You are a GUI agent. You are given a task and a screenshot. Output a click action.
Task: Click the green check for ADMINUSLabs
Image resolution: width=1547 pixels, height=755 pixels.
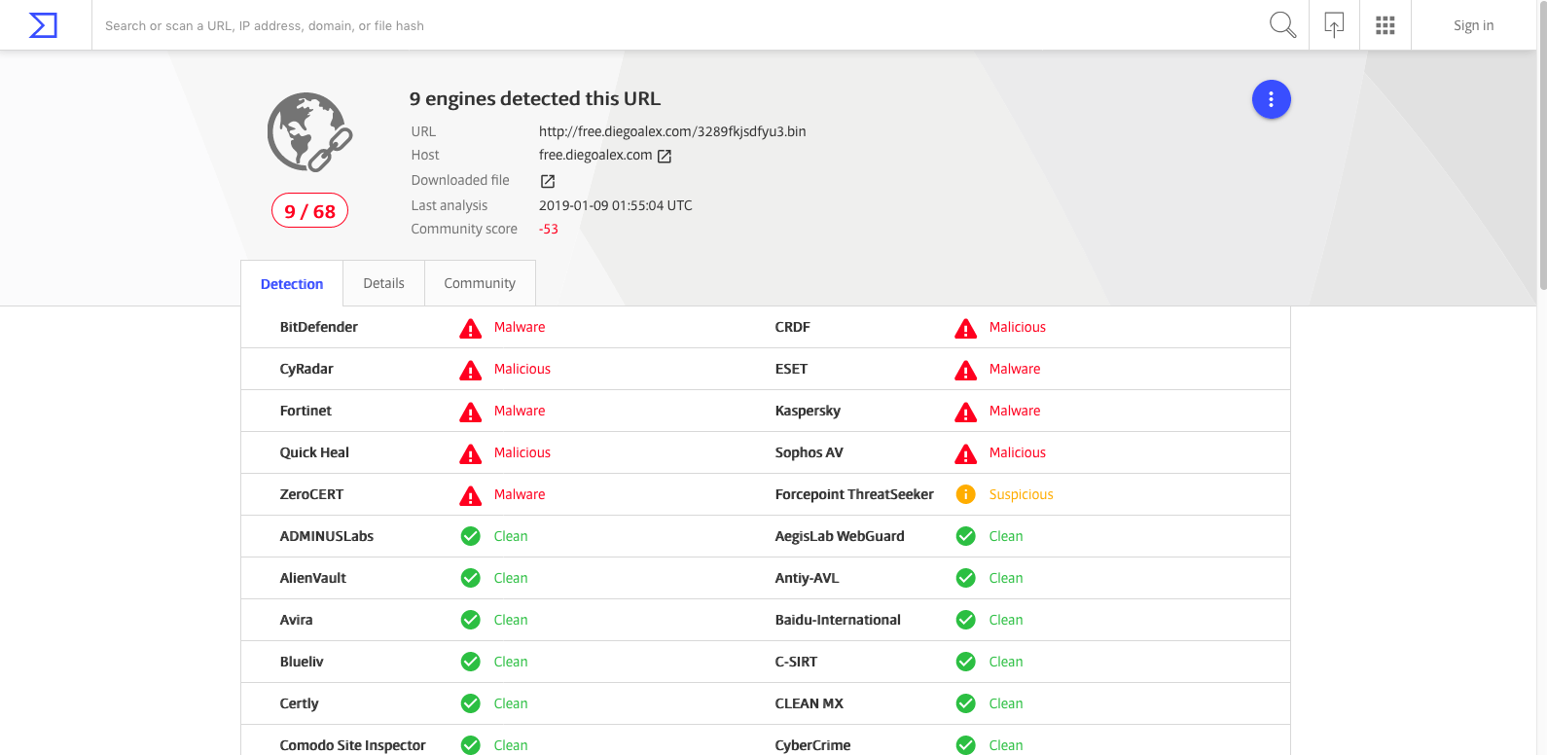click(471, 536)
